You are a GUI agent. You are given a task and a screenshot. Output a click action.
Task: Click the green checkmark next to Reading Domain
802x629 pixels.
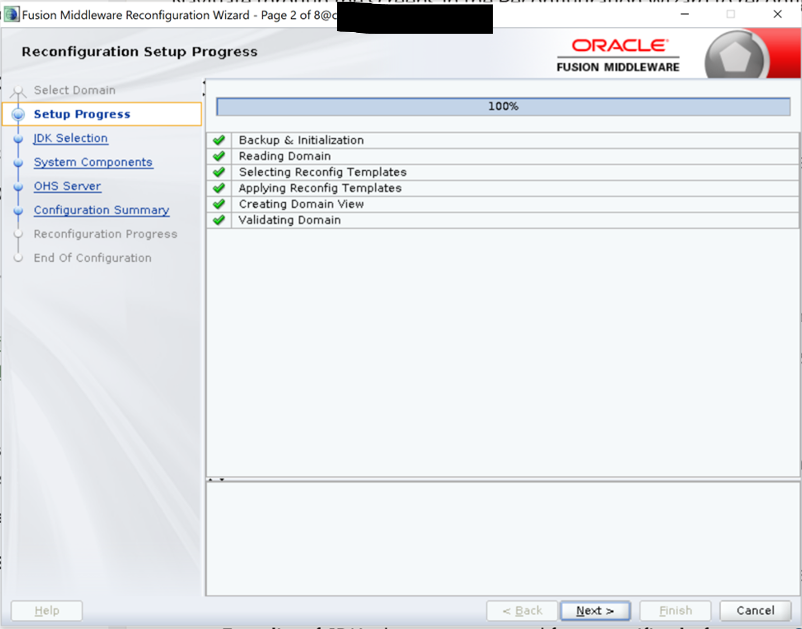click(x=219, y=156)
